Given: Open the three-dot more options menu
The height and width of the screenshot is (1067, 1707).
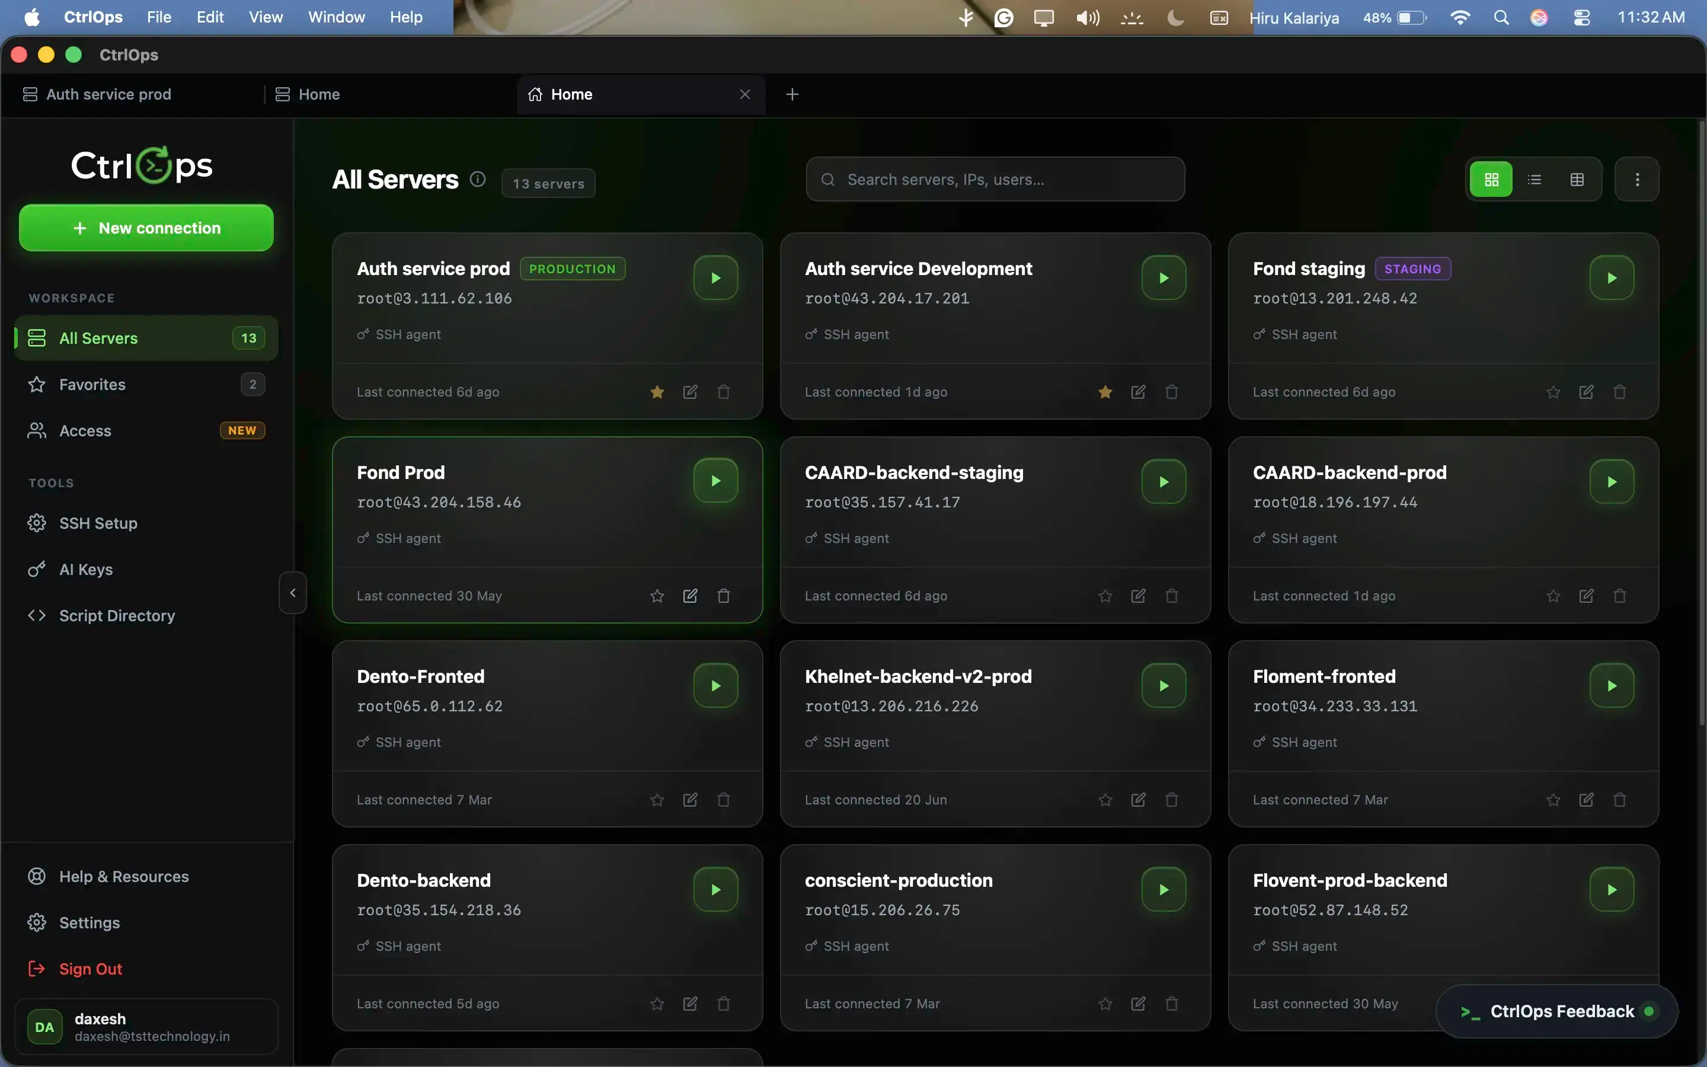Looking at the screenshot, I should [1637, 179].
